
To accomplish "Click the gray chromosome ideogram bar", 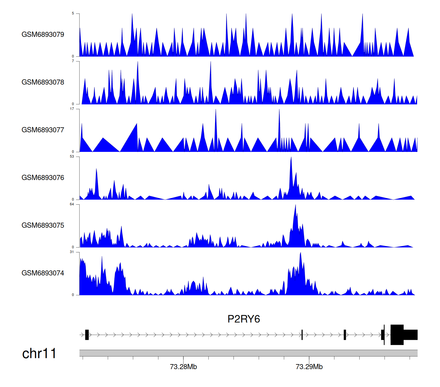I will 248,353.
